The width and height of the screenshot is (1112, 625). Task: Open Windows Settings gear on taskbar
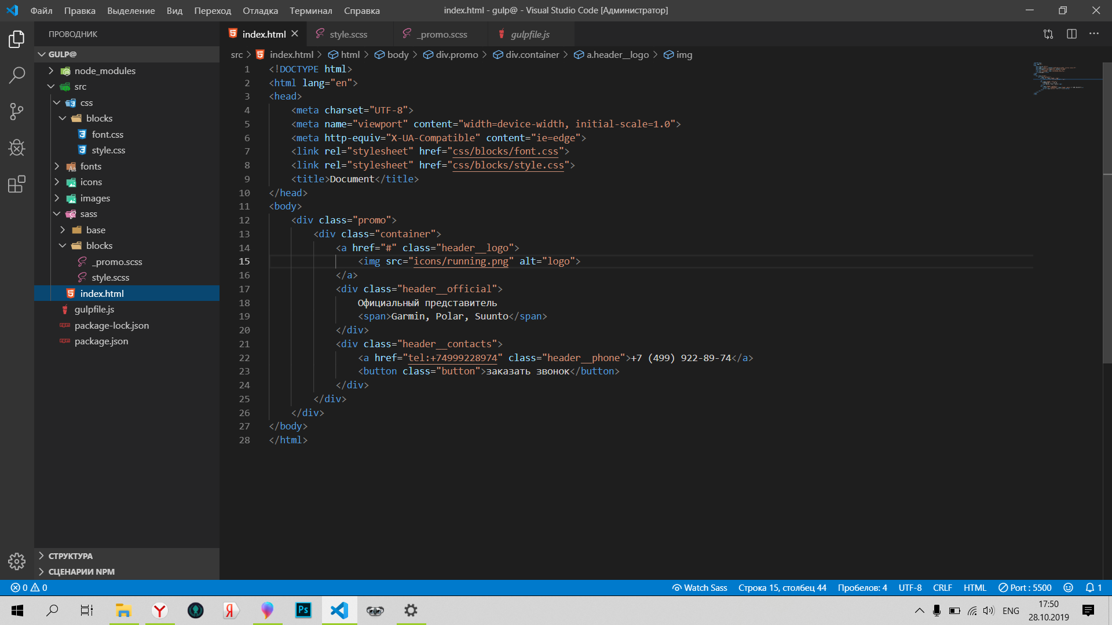[x=411, y=611]
